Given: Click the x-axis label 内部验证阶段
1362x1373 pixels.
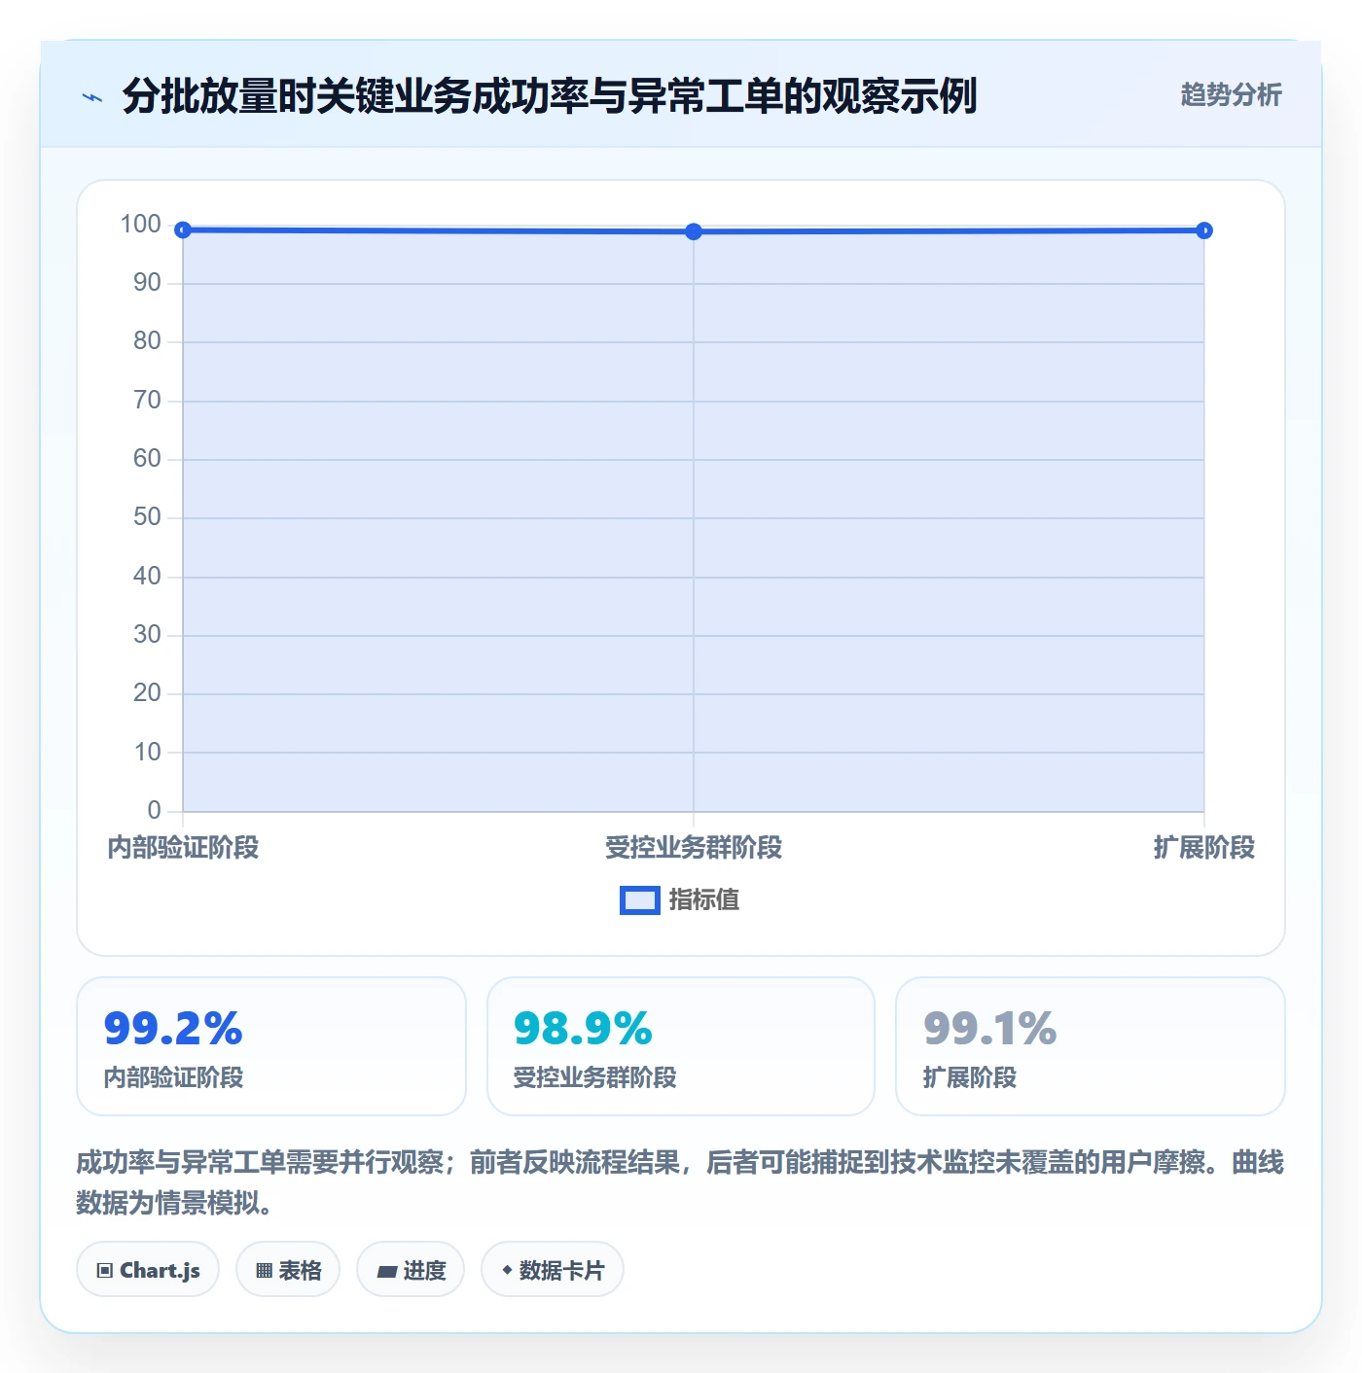Looking at the screenshot, I should [183, 848].
